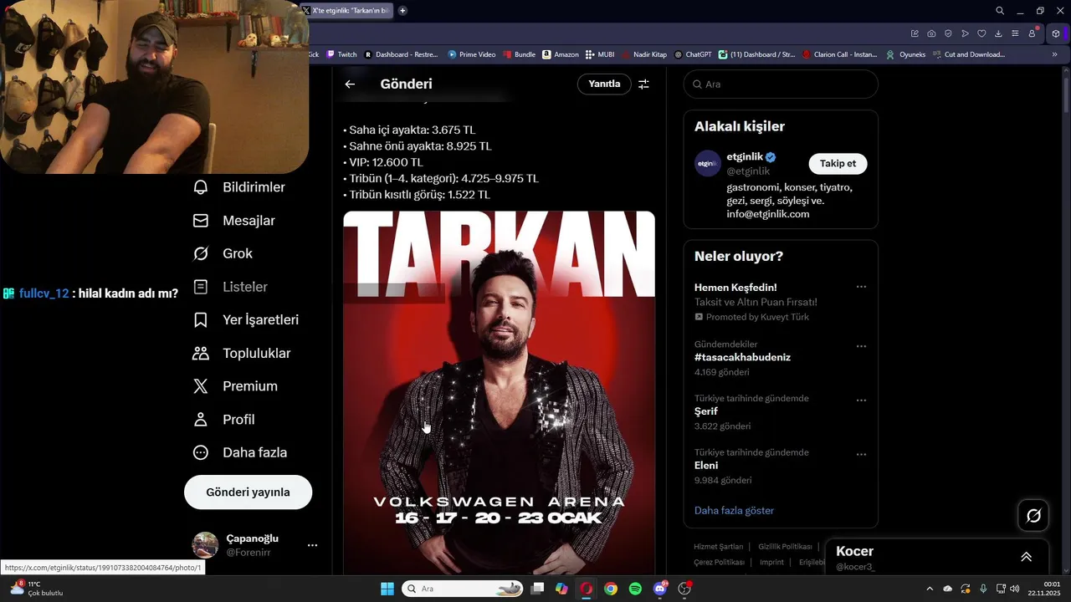
Task: Follow etgınlık with Takip et button
Action: (838, 164)
